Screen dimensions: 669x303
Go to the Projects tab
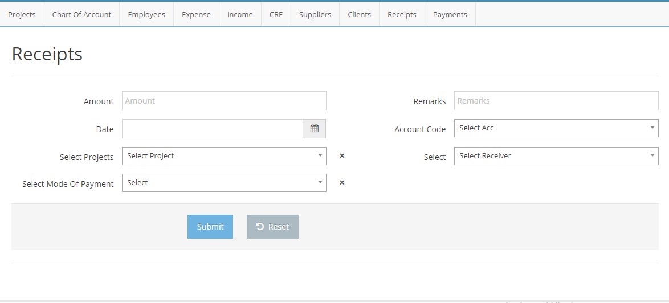[22, 15]
